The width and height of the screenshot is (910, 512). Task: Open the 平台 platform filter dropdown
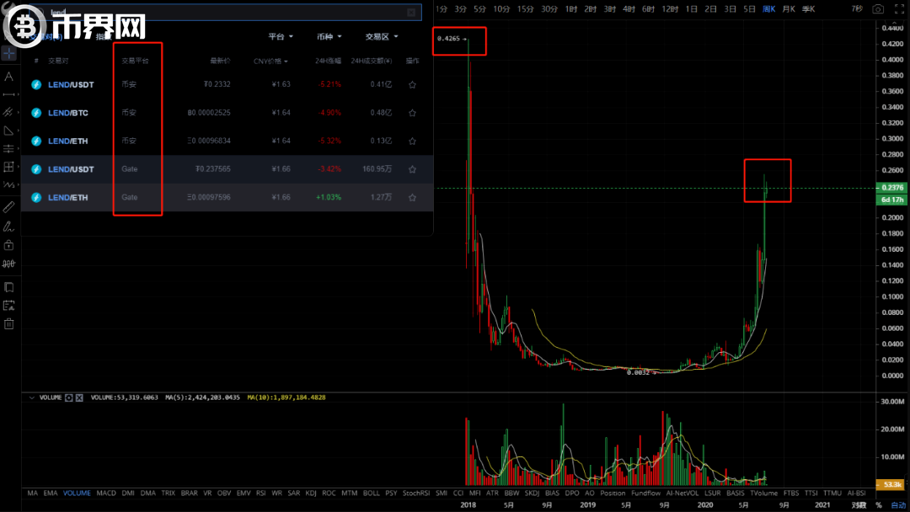tap(281, 37)
